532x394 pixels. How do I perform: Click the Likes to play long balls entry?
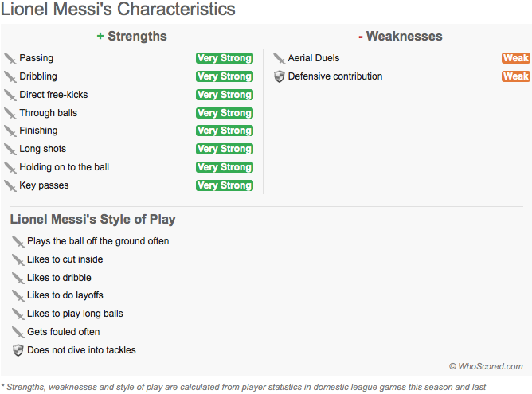[x=75, y=314]
